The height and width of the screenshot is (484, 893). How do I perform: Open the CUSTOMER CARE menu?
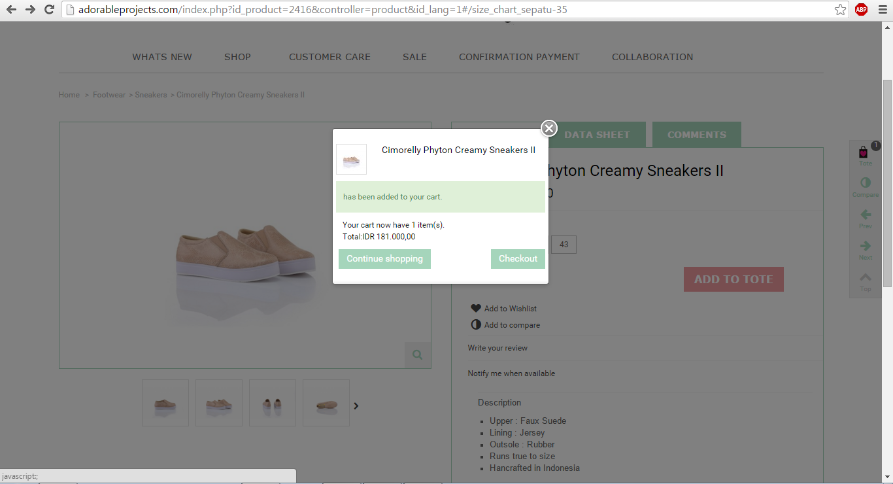point(329,57)
